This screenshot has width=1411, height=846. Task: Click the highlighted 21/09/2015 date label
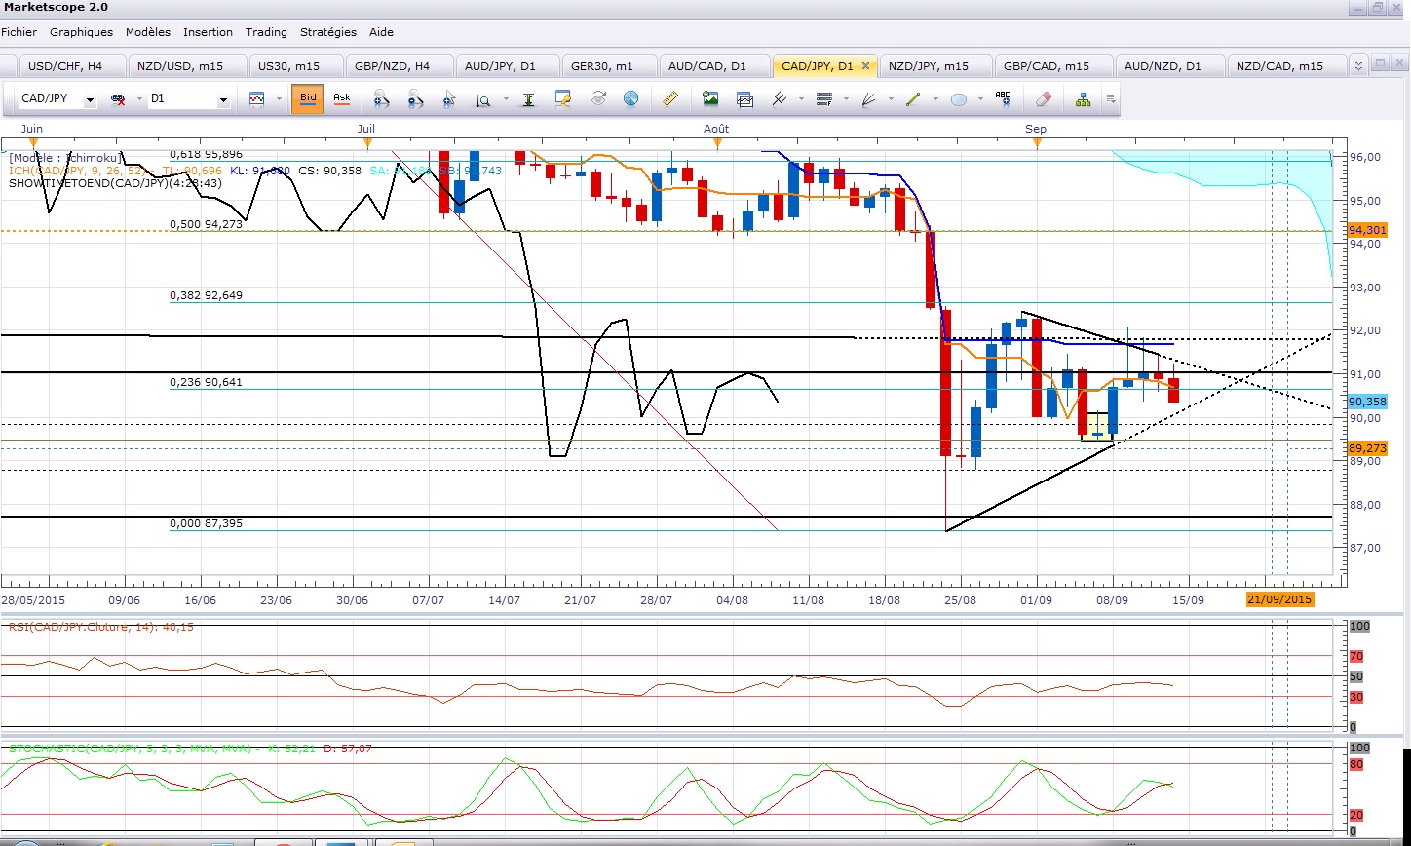(1281, 598)
